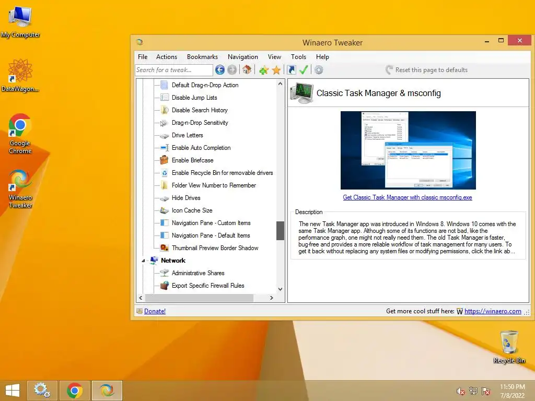Open the Tools menu
The height and width of the screenshot is (401, 535).
coord(298,57)
